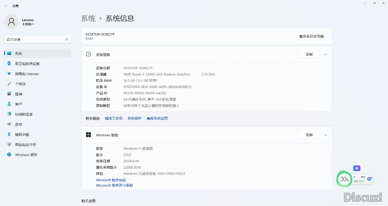Open 个性化 settings
Image resolution: width=388 pixels, height=206 pixels.
[x=38, y=84]
